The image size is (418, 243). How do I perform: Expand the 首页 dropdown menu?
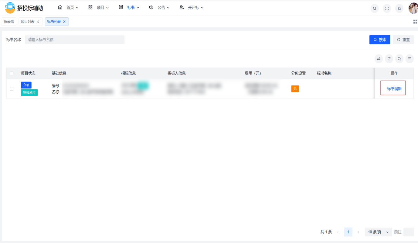point(68,8)
